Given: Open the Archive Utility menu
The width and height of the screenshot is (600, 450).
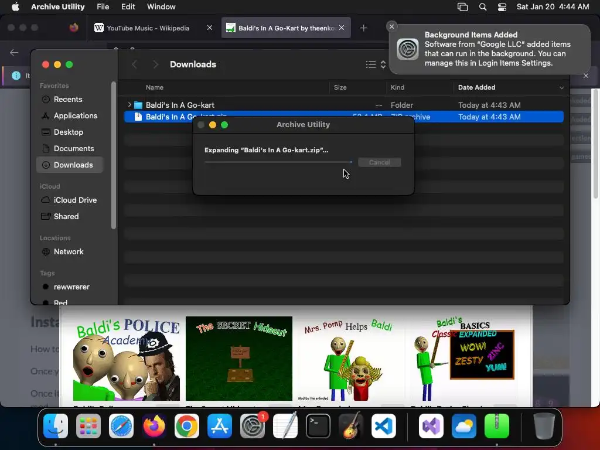Looking at the screenshot, I should pos(58,6).
